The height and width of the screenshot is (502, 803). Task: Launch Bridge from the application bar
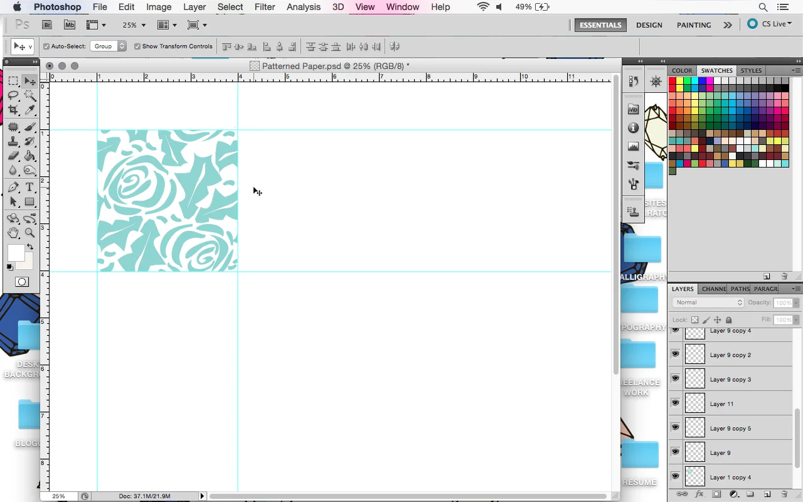[x=47, y=25]
